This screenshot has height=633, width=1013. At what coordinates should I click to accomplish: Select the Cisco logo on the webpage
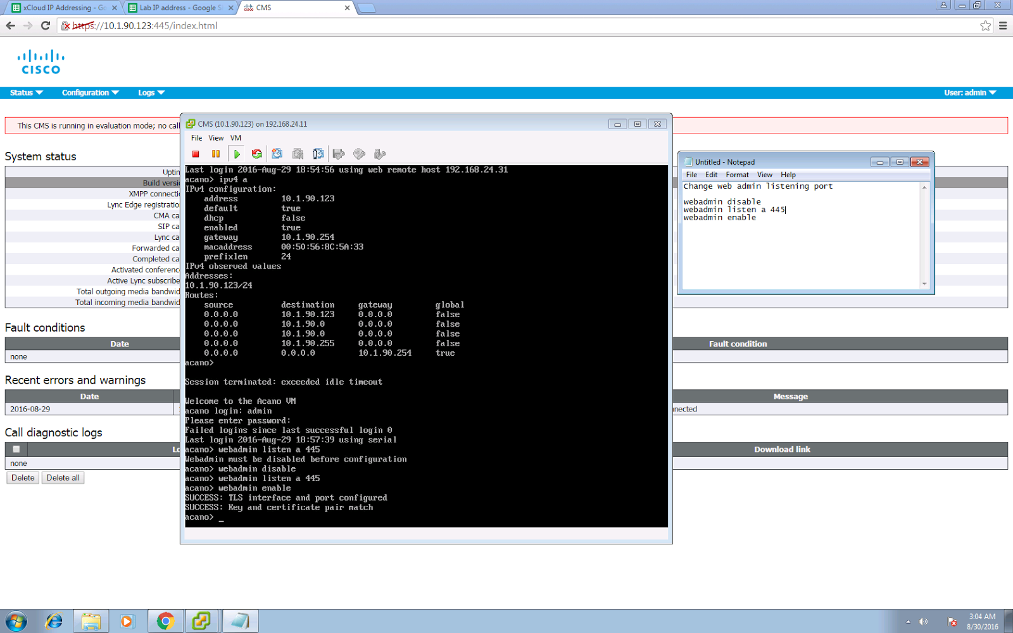[x=41, y=60]
